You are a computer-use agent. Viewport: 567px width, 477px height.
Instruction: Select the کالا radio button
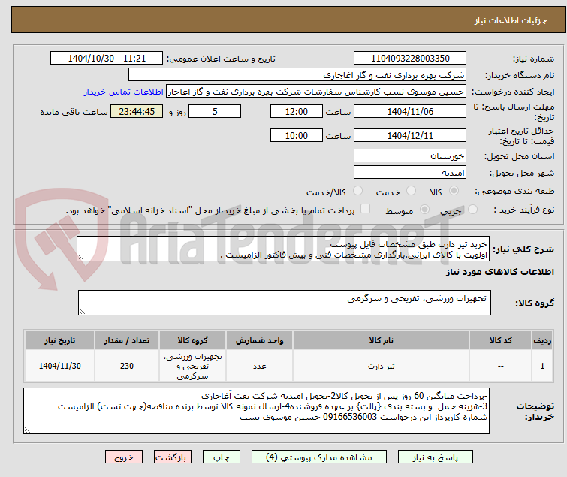pyautogui.click(x=454, y=191)
